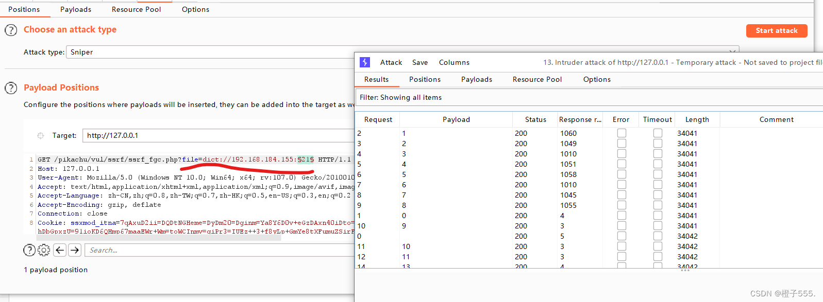Click the Start attack button

777,31
